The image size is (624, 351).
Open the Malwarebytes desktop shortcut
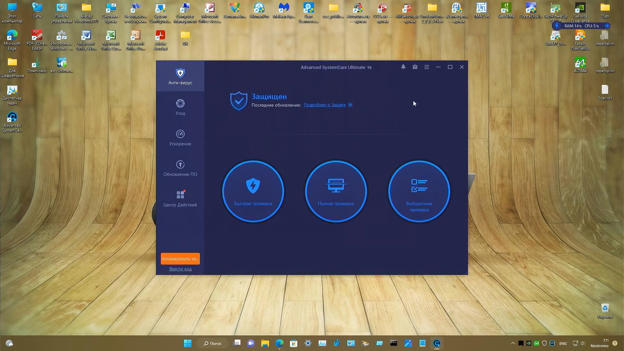284,11
